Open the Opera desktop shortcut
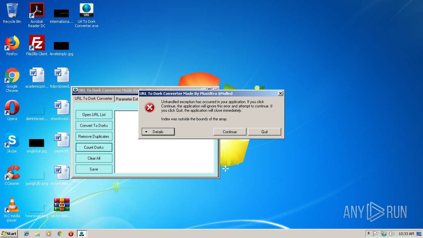 click(x=12, y=110)
